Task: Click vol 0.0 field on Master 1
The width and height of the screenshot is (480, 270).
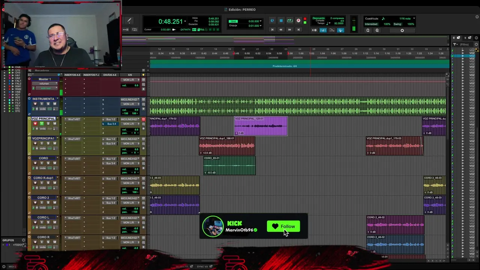Action: click(x=129, y=85)
